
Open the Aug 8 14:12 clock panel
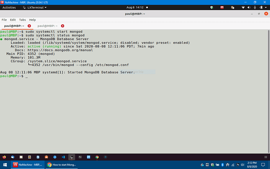pos(135,7)
